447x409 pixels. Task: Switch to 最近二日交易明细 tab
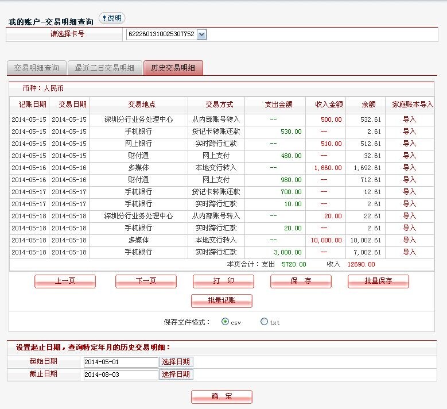click(x=104, y=68)
